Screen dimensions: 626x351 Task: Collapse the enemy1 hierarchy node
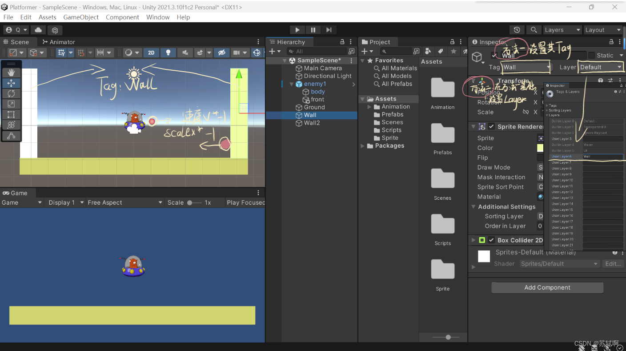tap(292, 84)
